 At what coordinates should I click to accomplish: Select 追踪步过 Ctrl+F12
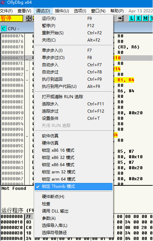(x=74, y=111)
